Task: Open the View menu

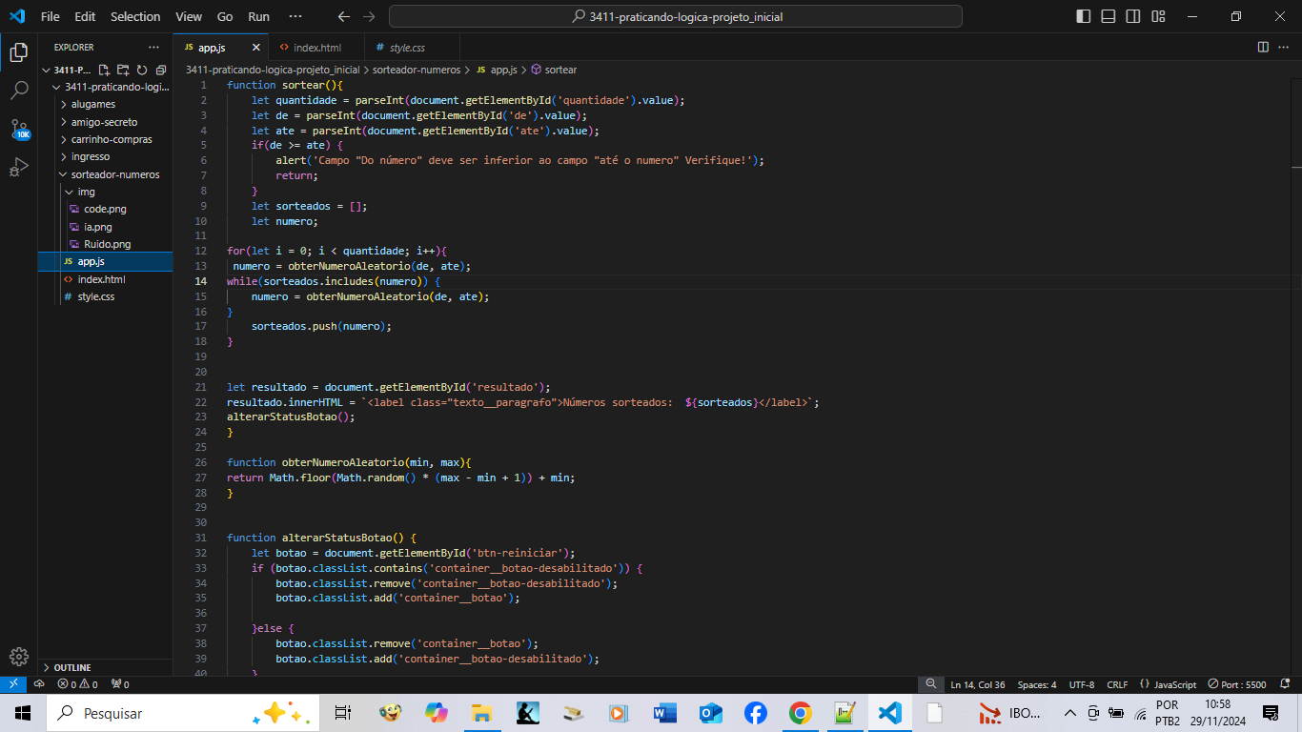Action: click(189, 16)
